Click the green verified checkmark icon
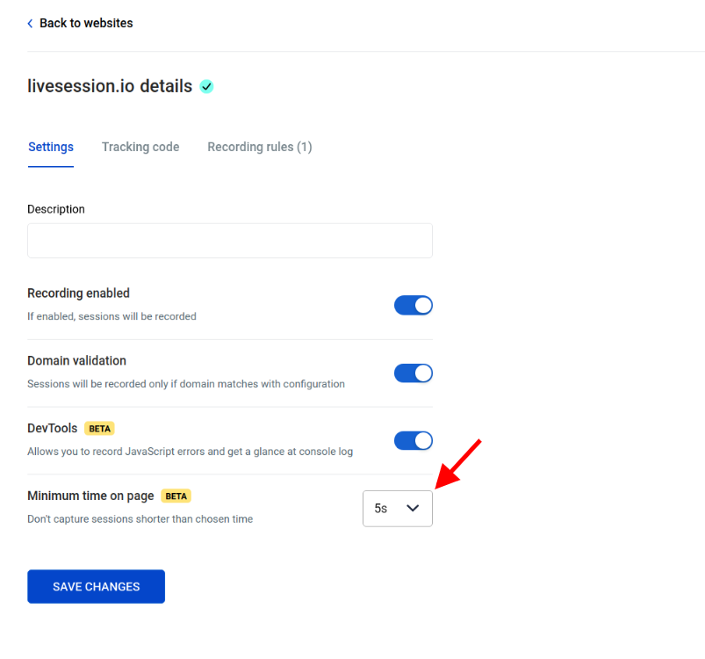705x659 pixels. (206, 86)
